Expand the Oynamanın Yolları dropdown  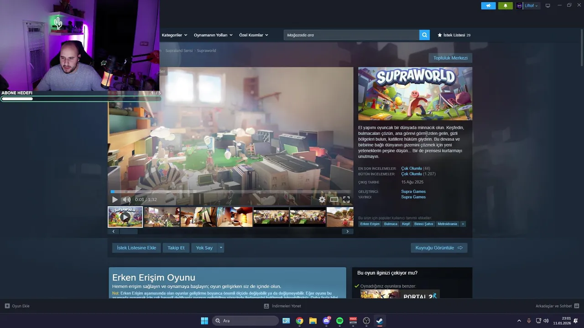click(213, 35)
